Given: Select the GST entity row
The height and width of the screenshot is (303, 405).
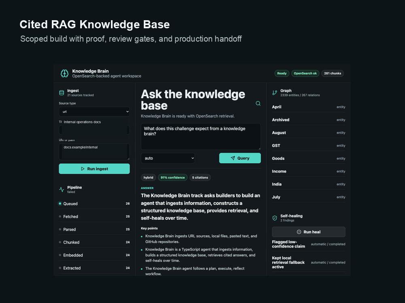Looking at the screenshot, I should 308,145.
